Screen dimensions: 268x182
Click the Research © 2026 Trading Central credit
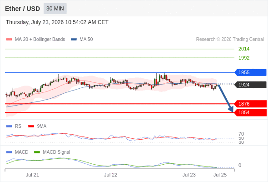[x=230, y=40]
